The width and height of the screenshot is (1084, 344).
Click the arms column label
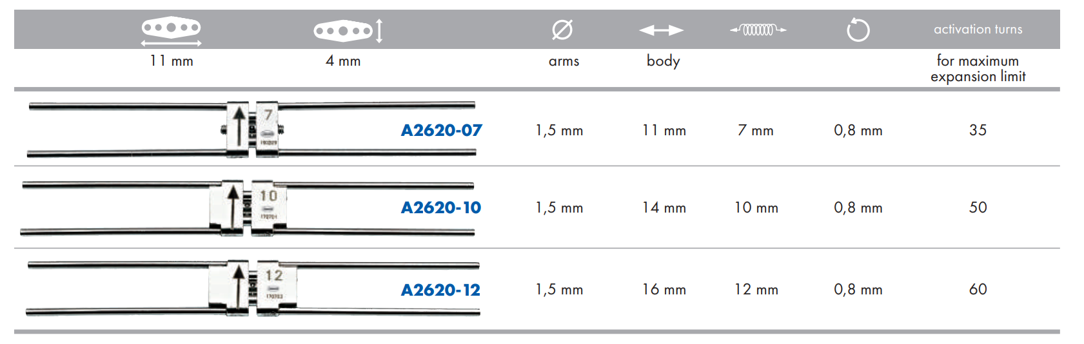point(564,61)
